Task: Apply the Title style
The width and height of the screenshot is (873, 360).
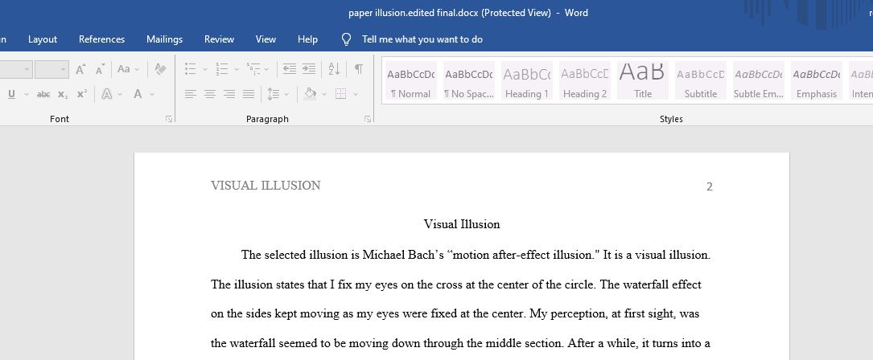Action: click(643, 80)
